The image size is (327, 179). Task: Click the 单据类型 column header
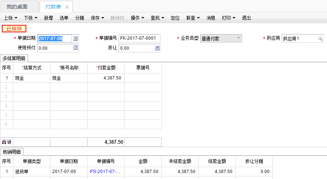[x=32, y=161]
